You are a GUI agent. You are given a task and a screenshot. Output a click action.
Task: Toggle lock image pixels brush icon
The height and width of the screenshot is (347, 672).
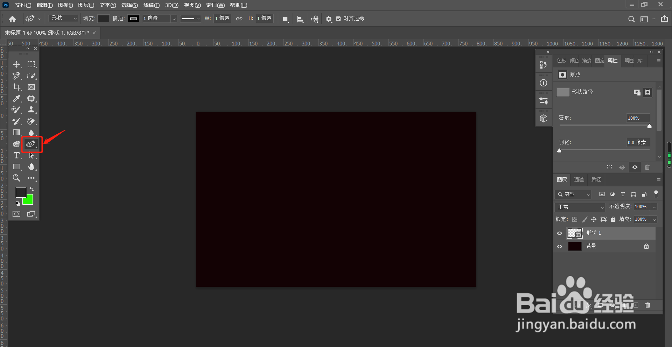click(x=584, y=219)
